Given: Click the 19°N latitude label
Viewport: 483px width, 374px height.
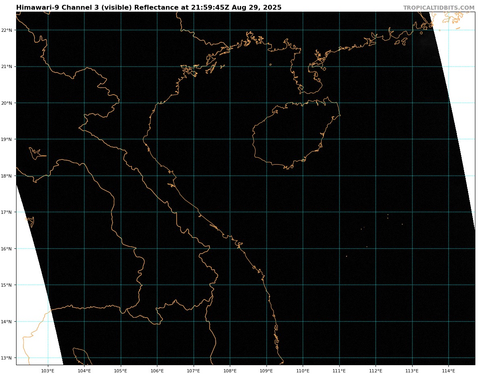Looking at the screenshot, I should tap(7, 139).
